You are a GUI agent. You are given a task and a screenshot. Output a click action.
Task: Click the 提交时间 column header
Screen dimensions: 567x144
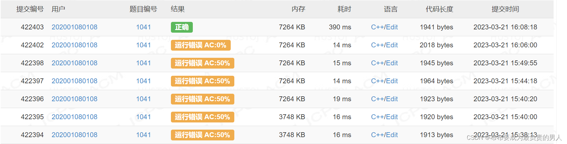click(505, 9)
